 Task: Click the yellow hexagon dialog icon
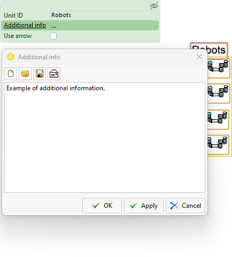point(11,57)
